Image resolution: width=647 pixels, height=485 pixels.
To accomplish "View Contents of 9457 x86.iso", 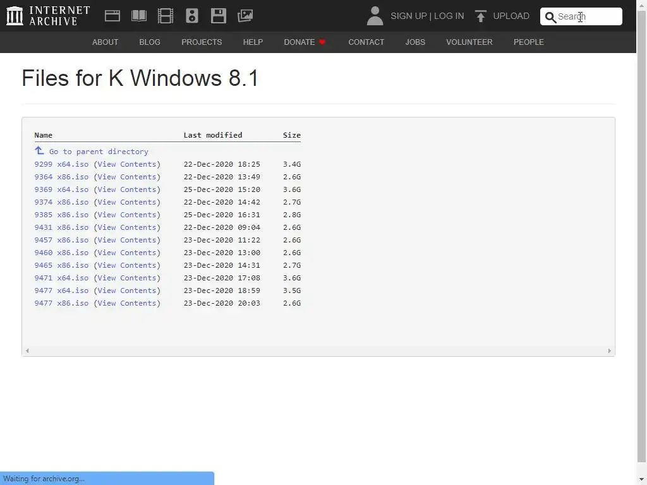I will click(x=126, y=240).
